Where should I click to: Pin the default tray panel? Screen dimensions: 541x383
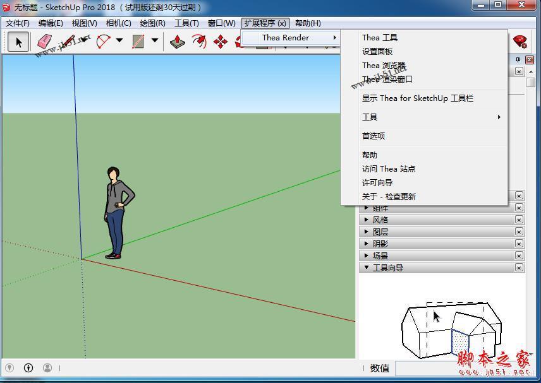[x=518, y=59]
